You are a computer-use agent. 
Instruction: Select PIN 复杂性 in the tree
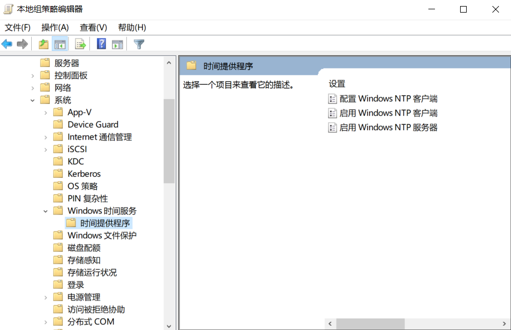pos(88,199)
